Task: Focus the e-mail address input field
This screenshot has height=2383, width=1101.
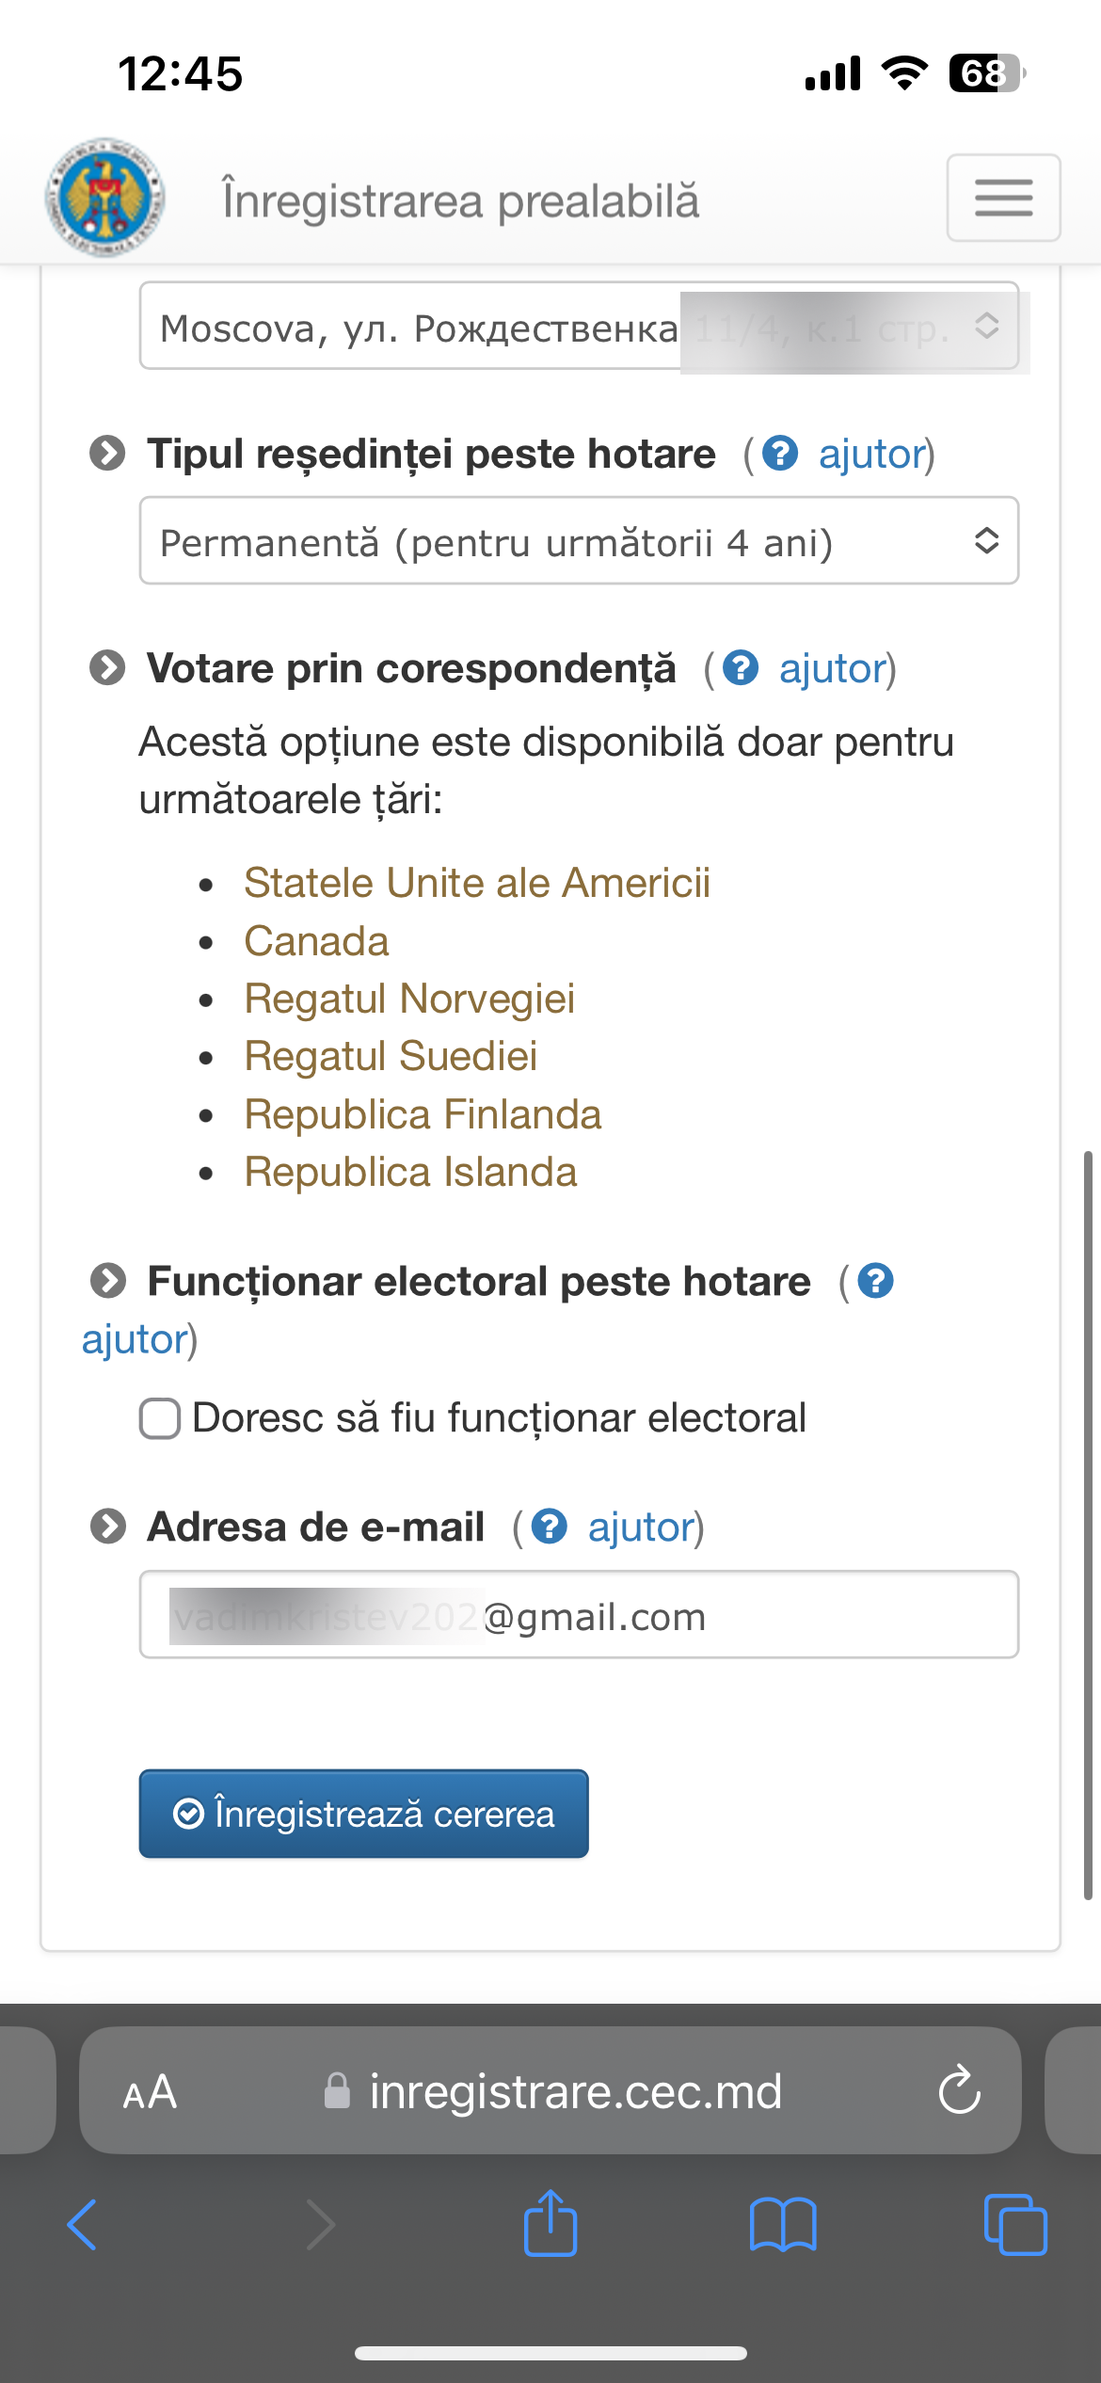Action: (x=579, y=1614)
